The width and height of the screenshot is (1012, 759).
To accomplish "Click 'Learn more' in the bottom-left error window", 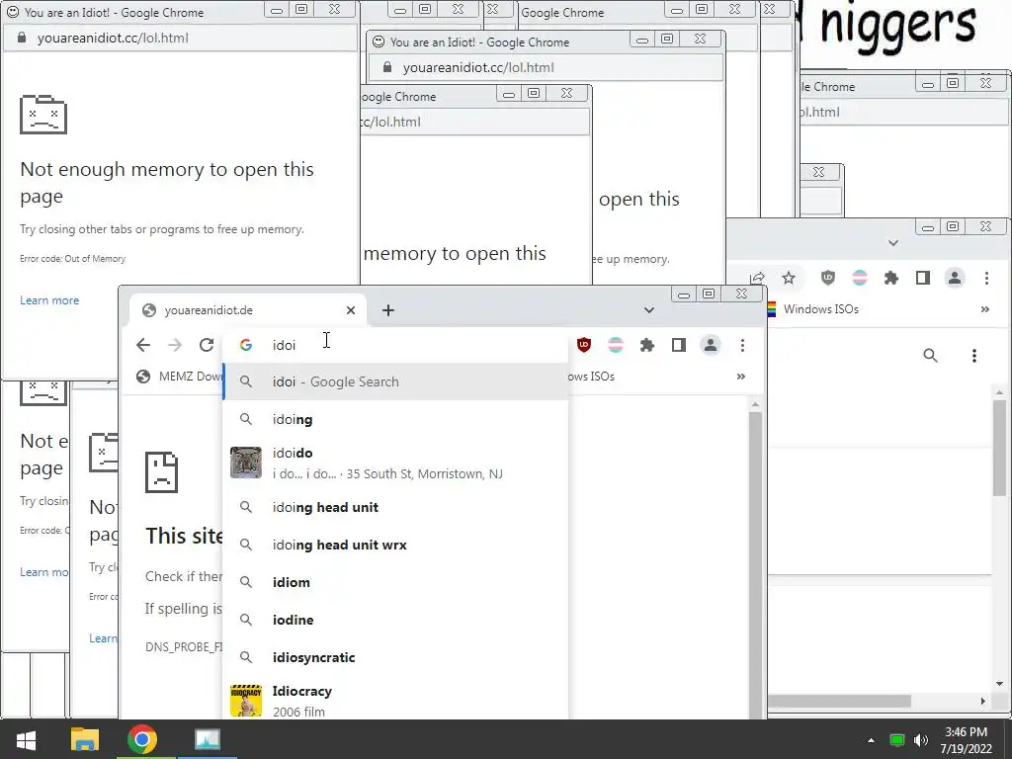I will point(43,572).
